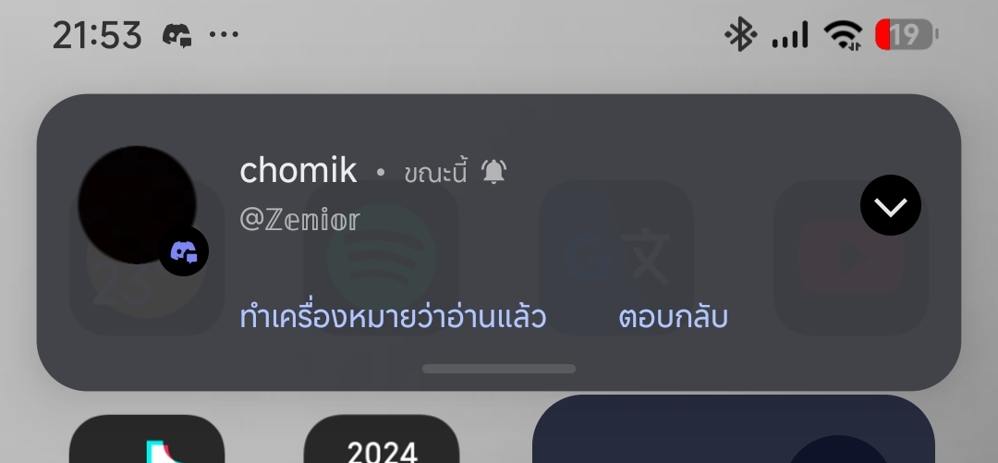
Task: Tap ตอบกลับ to reply
Action: pyautogui.click(x=673, y=316)
